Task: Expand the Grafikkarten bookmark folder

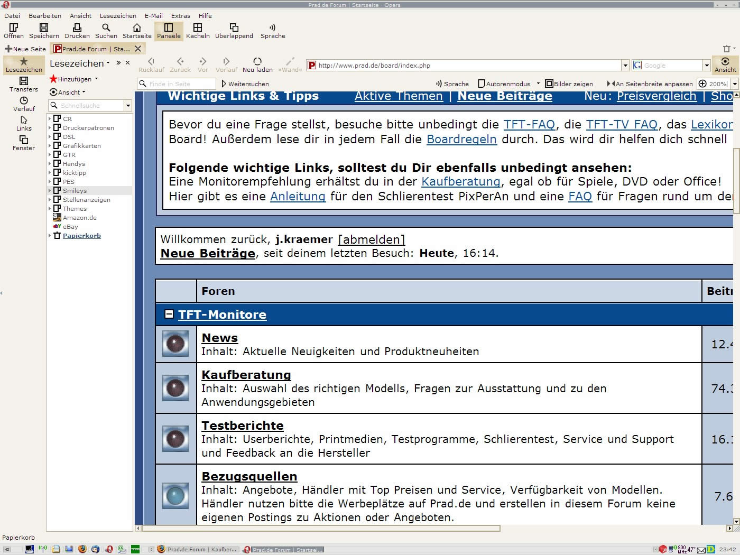Action: coord(50,146)
